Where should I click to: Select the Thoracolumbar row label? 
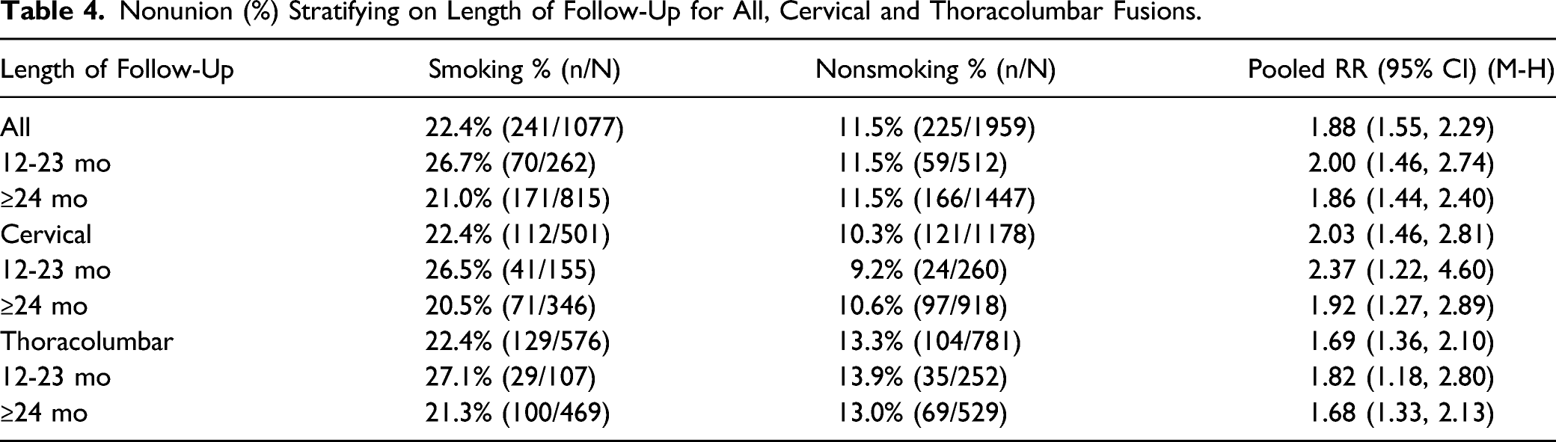pyautogui.click(x=87, y=342)
